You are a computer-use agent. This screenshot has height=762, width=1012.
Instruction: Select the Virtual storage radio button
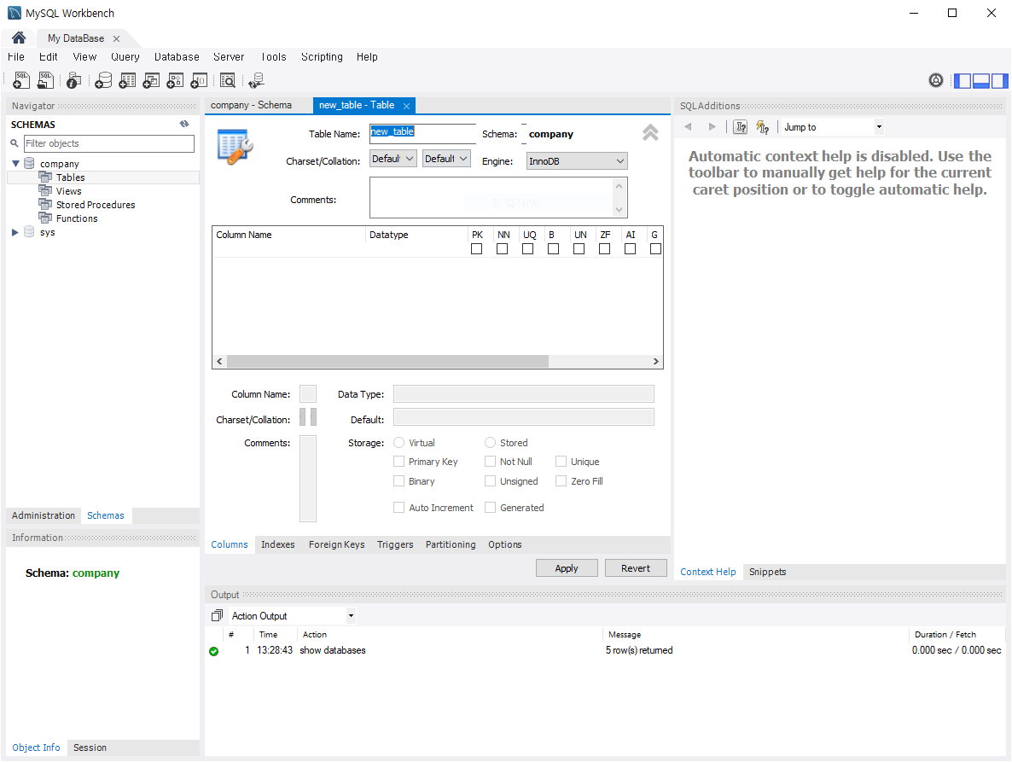[398, 443]
